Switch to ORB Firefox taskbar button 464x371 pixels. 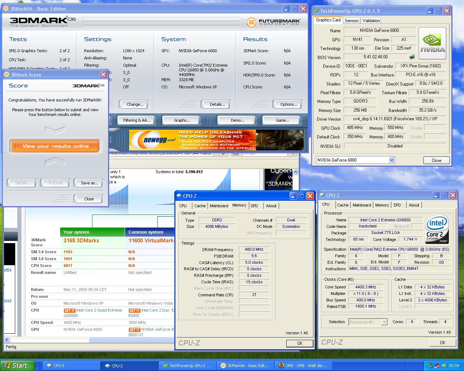click(x=303, y=366)
